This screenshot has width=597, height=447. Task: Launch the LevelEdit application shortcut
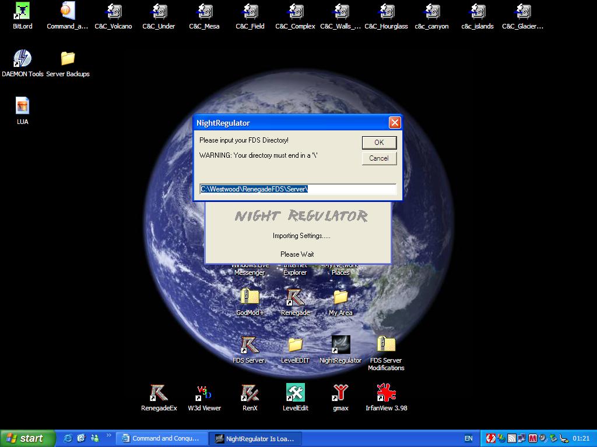click(295, 393)
